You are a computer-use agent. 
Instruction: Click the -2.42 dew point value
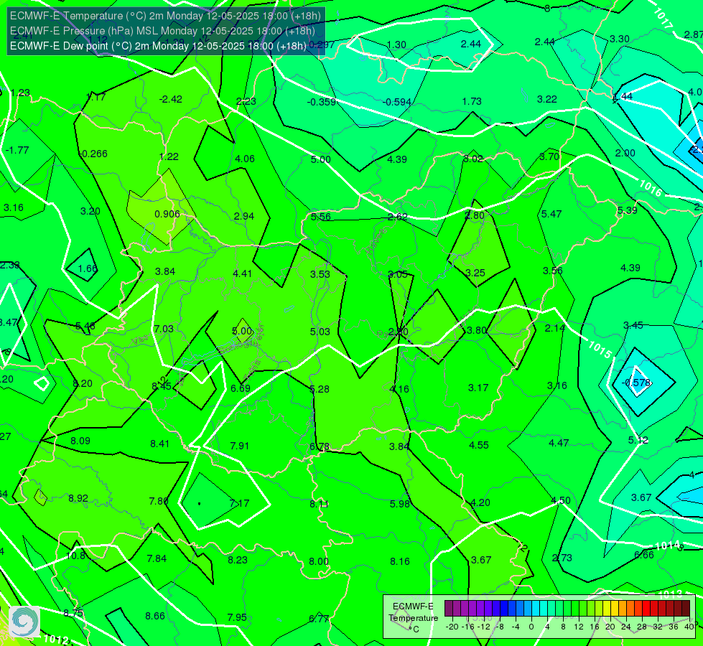pos(171,99)
